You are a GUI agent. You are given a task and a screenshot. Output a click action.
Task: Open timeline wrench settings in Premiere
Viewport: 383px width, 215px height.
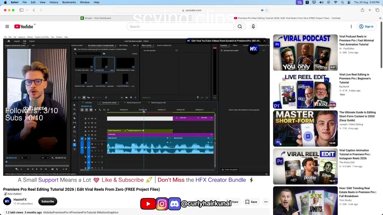[x=100, y=110]
